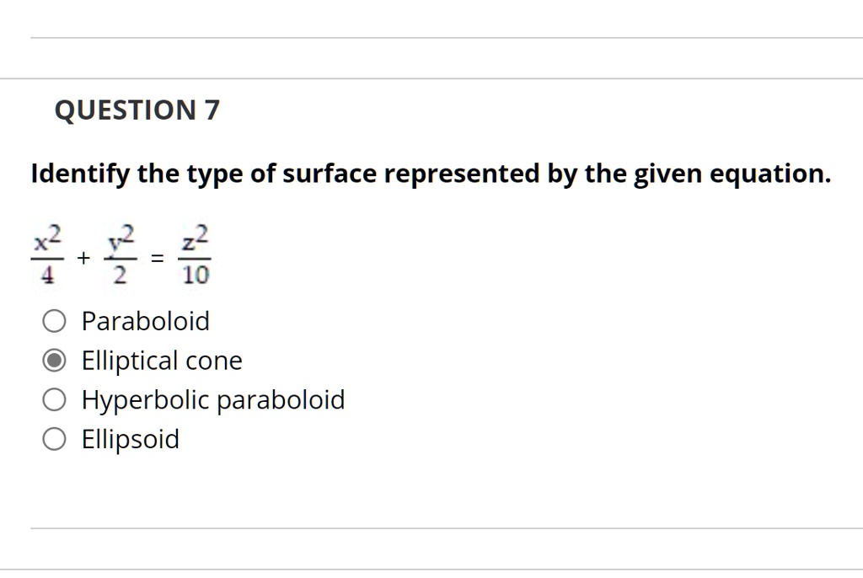Select the Ellipsoid radio button
The width and height of the screenshot is (863, 578).
pos(54,438)
